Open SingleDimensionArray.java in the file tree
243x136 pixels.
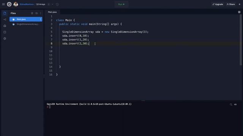pyautogui.click(x=26, y=24)
